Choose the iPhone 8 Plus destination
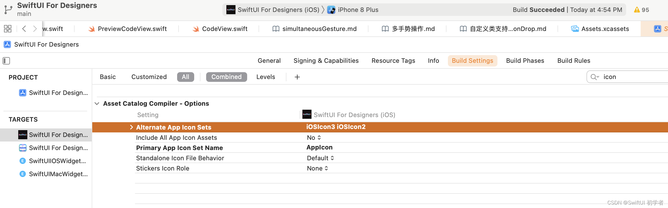Image resolution: width=668 pixels, height=208 pixels. [x=358, y=10]
